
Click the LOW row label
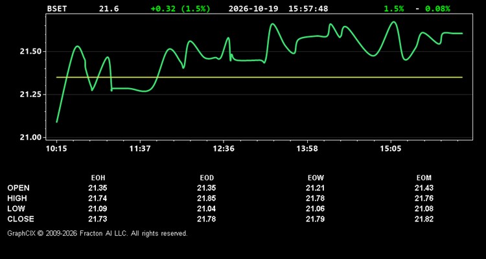(16, 208)
